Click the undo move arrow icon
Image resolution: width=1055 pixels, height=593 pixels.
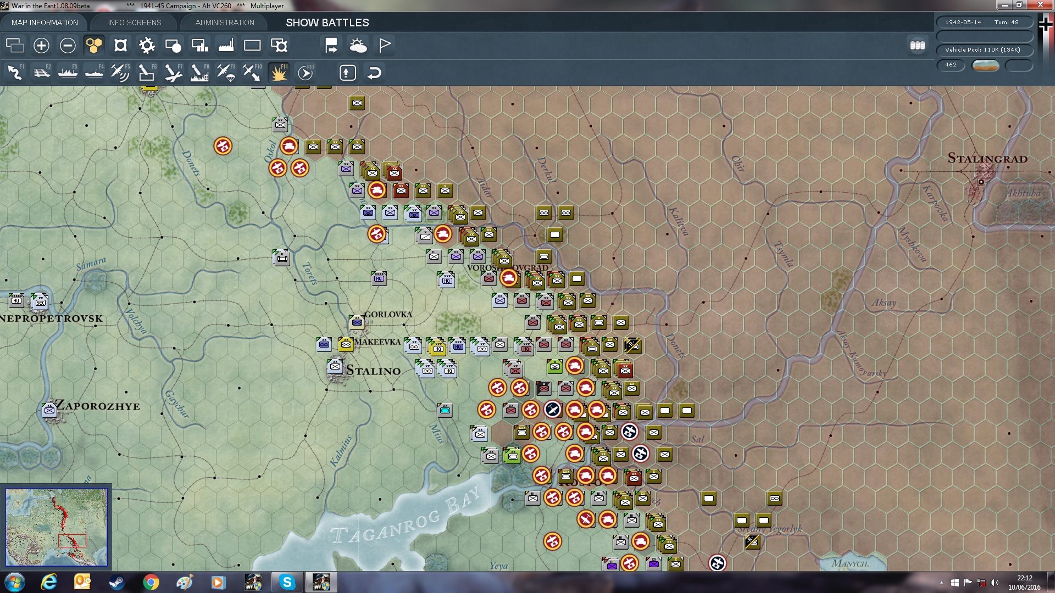pyautogui.click(x=374, y=72)
